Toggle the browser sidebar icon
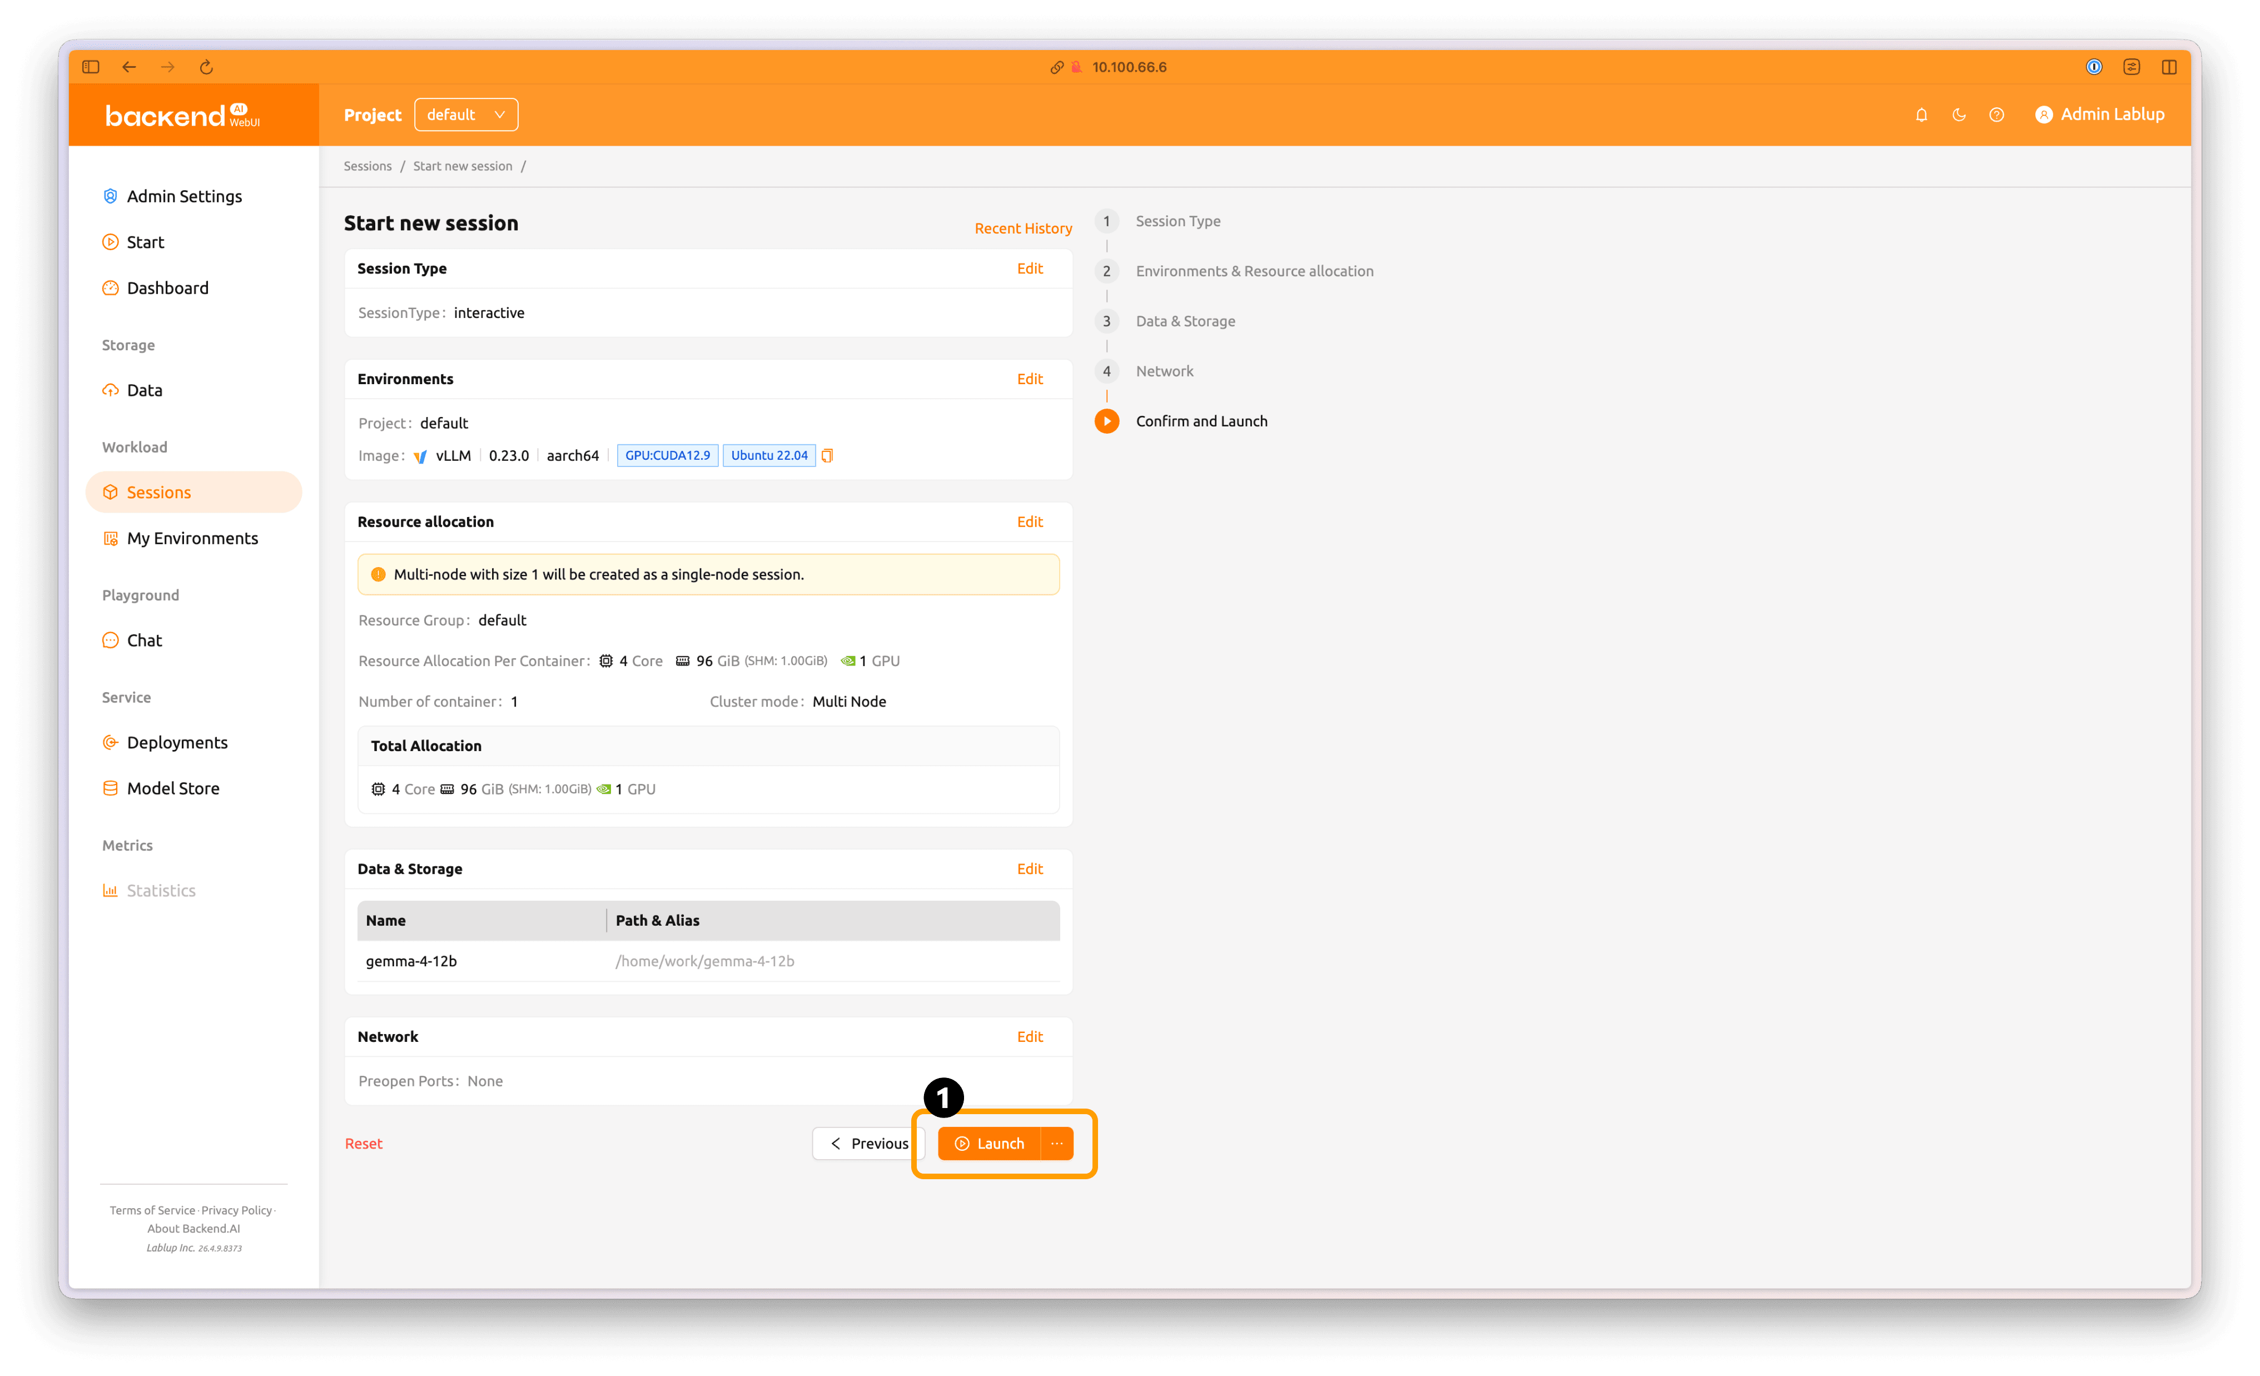Viewport: 2260px width, 1376px height. click(90, 67)
